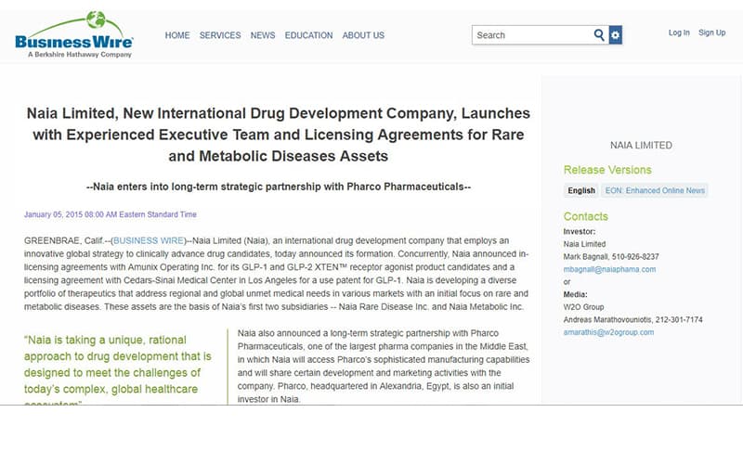Click the article headline about Naia Limited
This screenshot has height=464, width=743.
278,135
